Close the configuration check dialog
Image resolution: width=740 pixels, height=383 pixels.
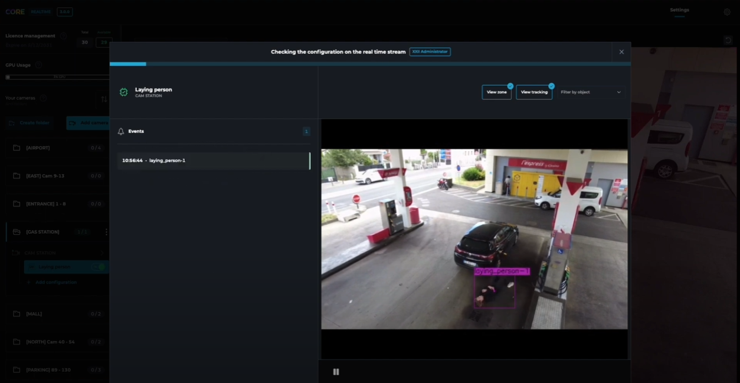point(621,52)
